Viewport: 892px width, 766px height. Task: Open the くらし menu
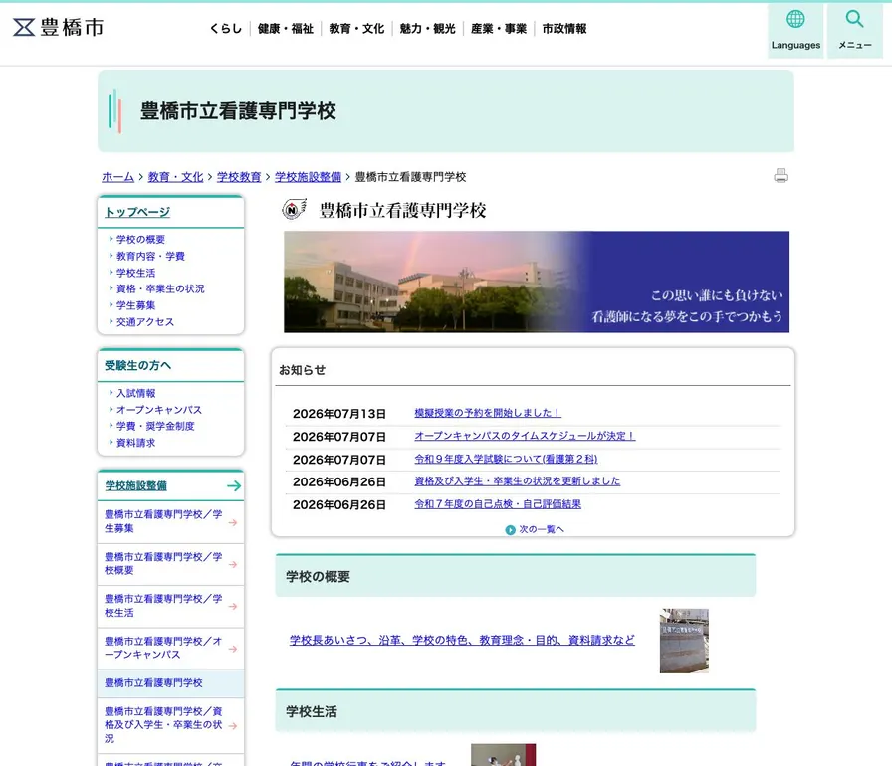(x=225, y=29)
